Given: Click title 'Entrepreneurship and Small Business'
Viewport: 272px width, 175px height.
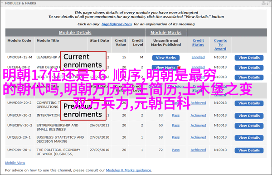Looking at the screenshot, I should pyautogui.click(x=58, y=127).
